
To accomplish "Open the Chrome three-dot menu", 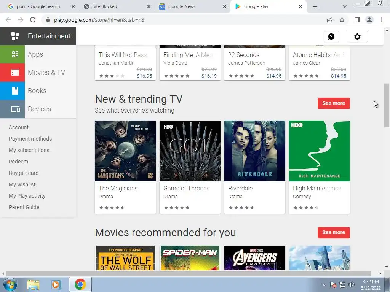I will 382,20.
